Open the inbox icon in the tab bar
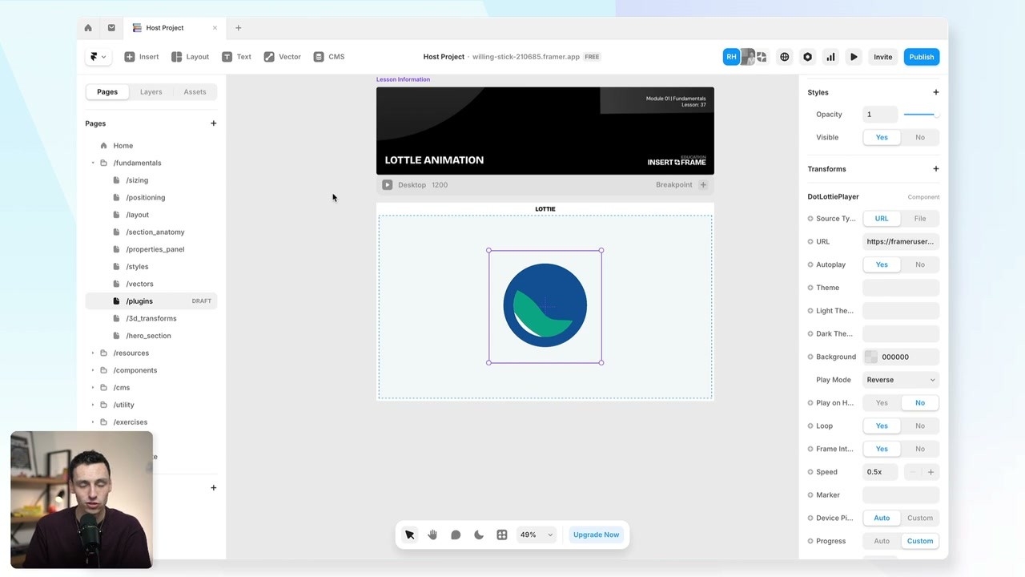 (111, 28)
